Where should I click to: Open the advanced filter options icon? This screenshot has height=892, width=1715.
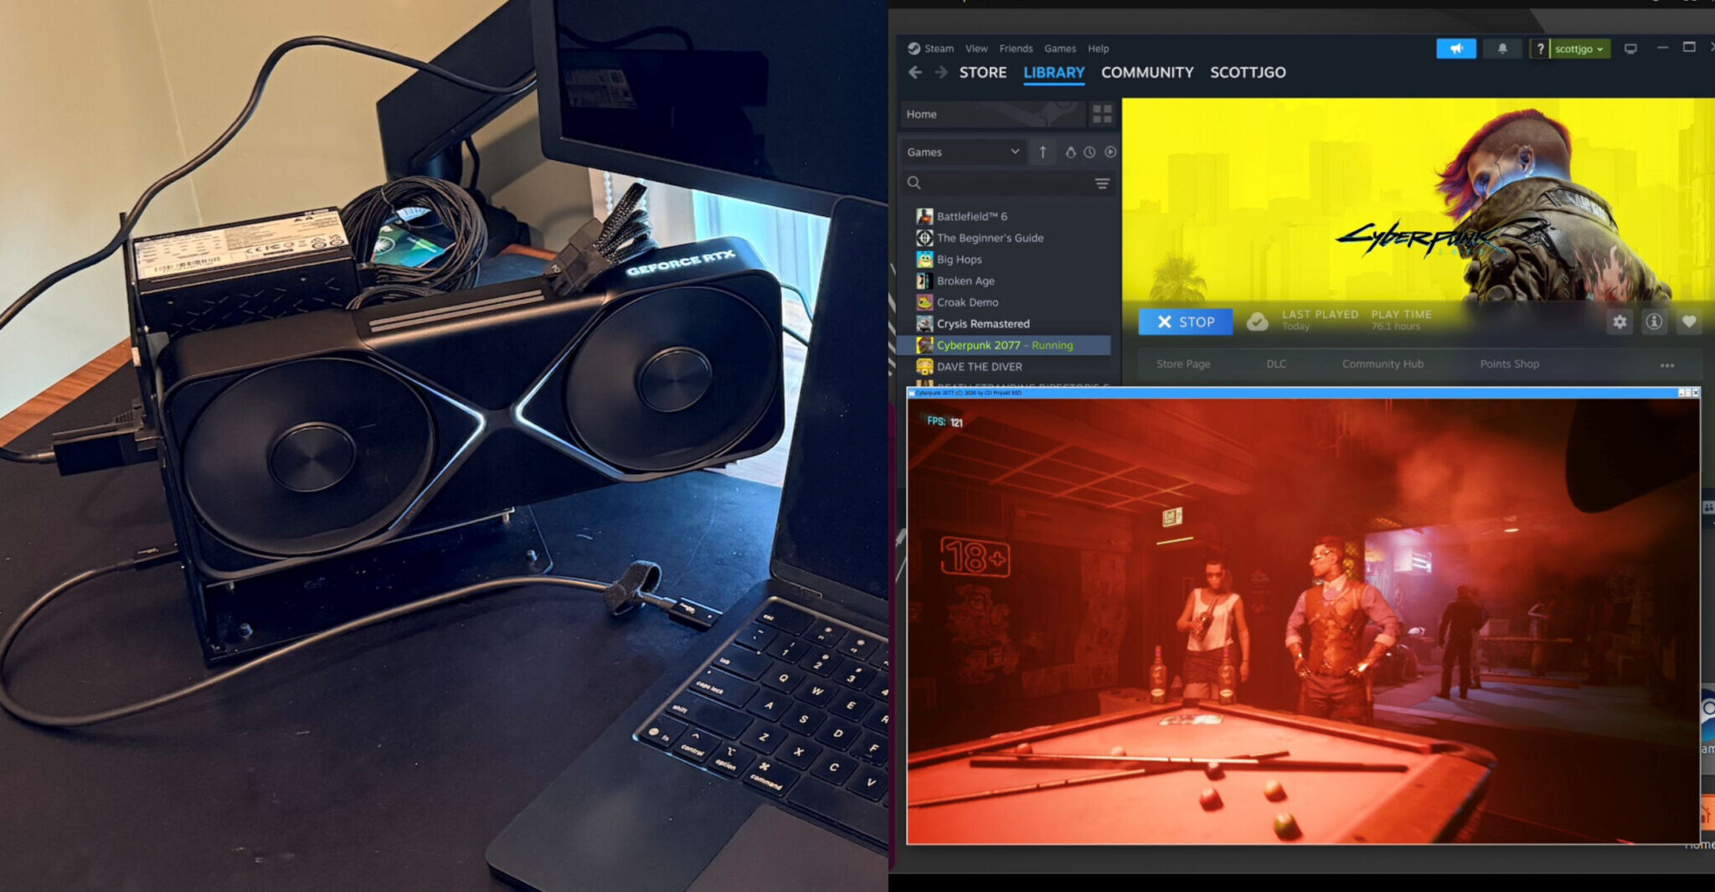point(1102,183)
